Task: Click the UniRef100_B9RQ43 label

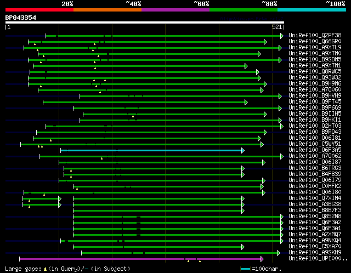Action: click(x=315, y=132)
